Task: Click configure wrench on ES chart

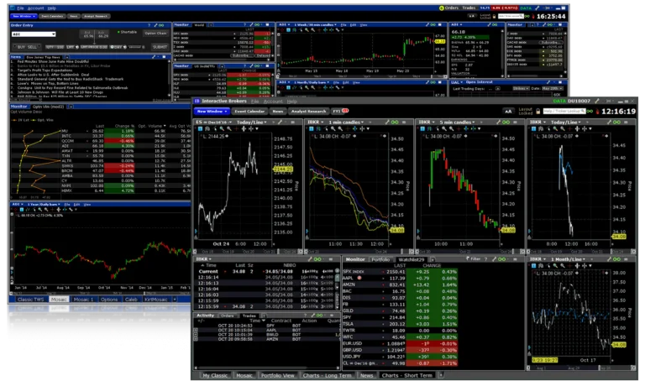Action: click(280, 122)
